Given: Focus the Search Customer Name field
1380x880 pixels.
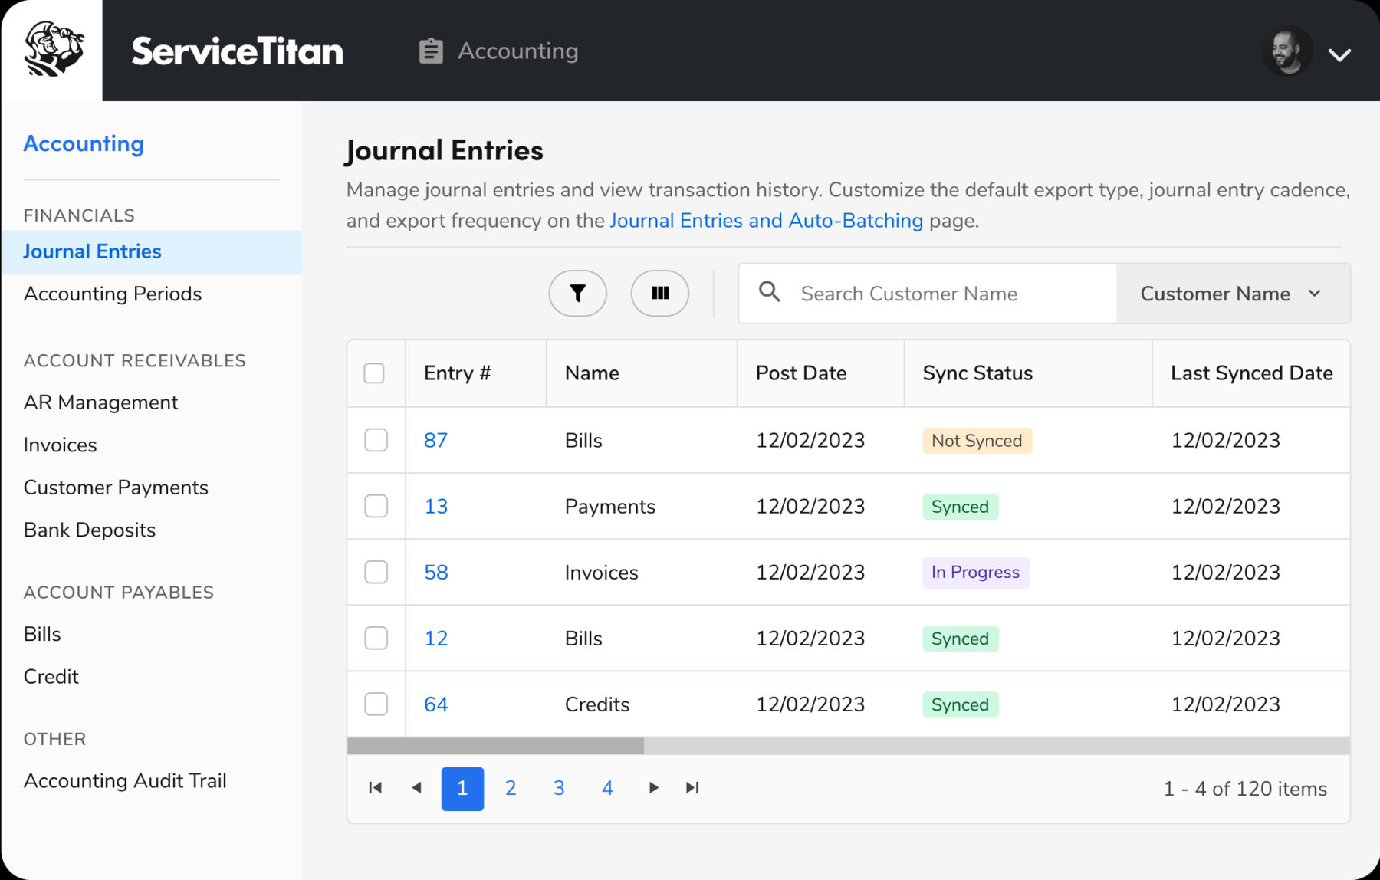Looking at the screenshot, I should coord(928,294).
